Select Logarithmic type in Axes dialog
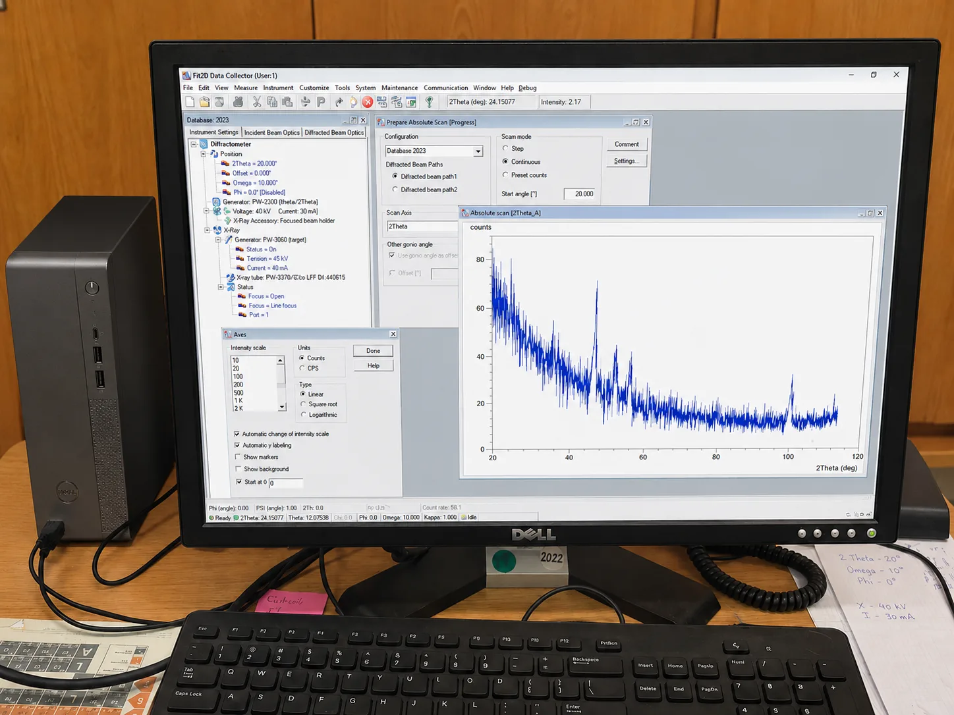Viewport: 954px width, 715px height. click(x=303, y=415)
